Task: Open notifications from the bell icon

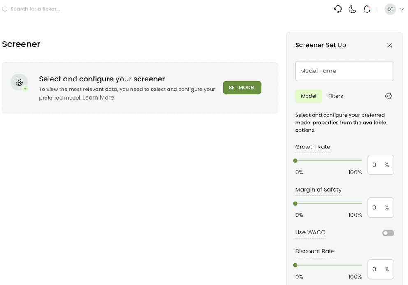Action: [367, 9]
